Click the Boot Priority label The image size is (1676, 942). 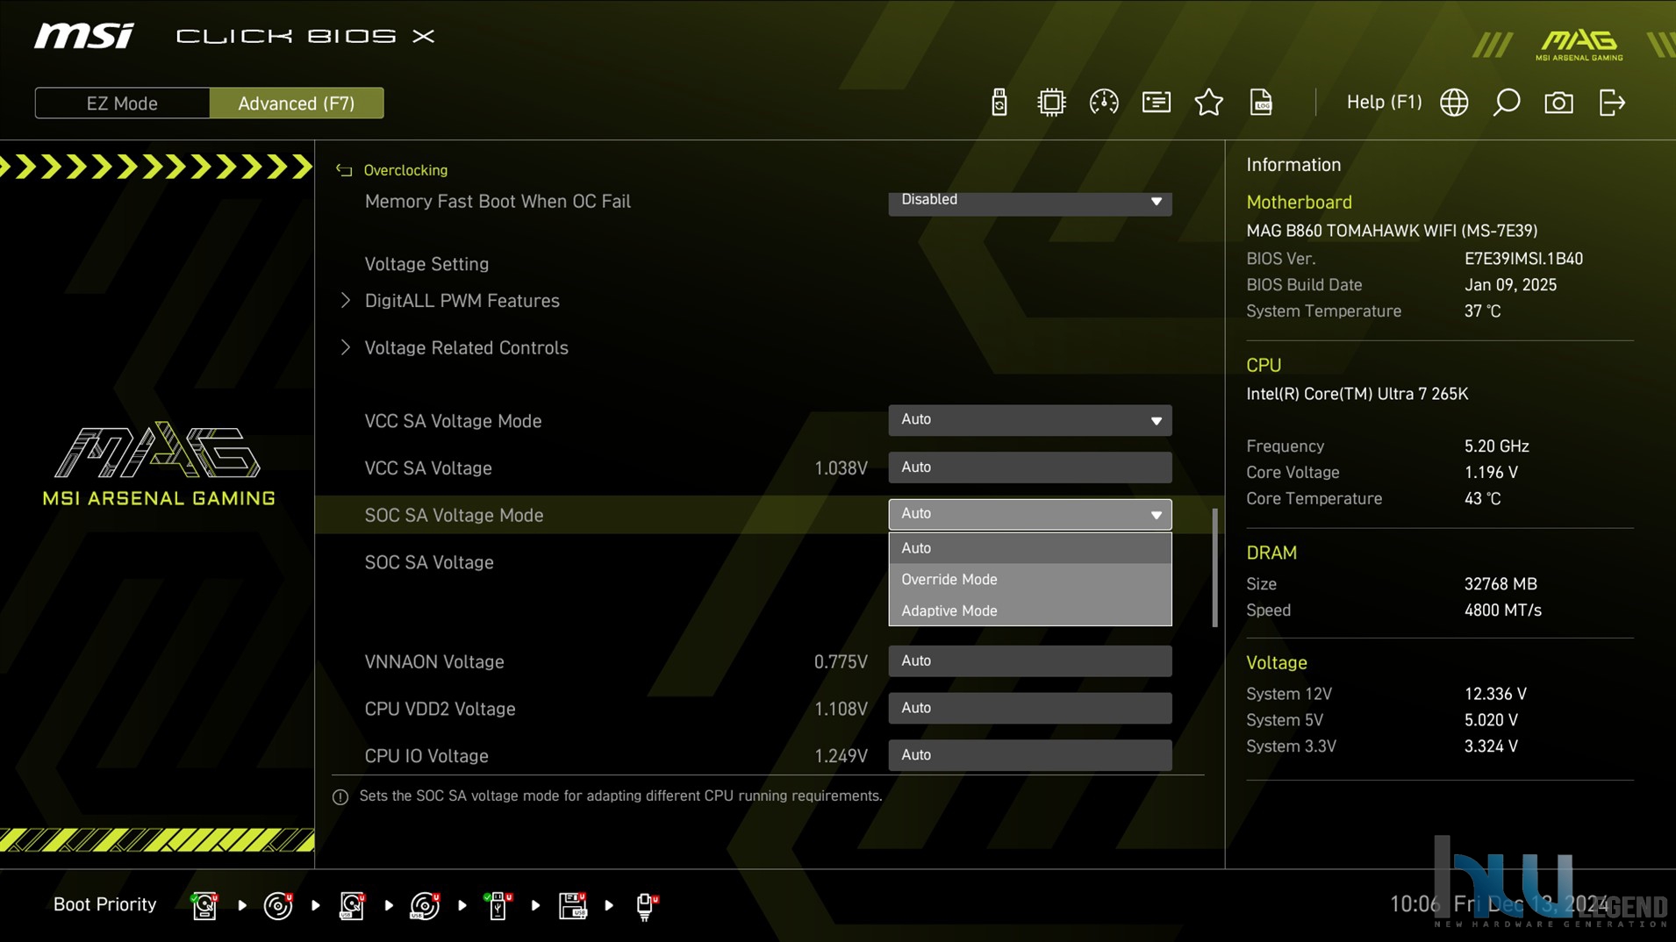coord(104,904)
